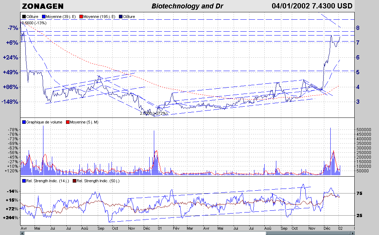Click the Moyenne (5 j. M) legend label

click(84, 122)
